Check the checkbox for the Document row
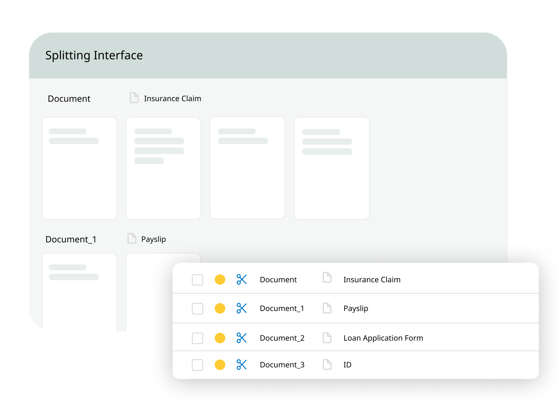The image size is (558, 404). pyautogui.click(x=197, y=280)
